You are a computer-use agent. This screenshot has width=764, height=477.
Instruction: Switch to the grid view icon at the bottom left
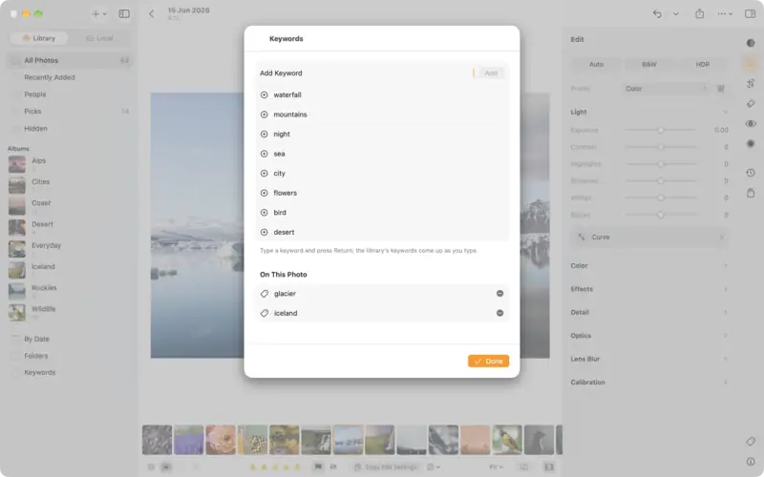point(151,467)
